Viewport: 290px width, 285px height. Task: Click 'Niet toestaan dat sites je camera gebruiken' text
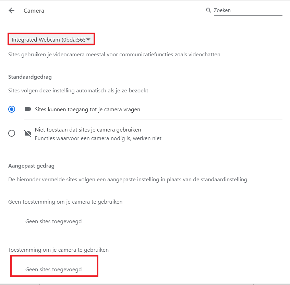(88, 129)
